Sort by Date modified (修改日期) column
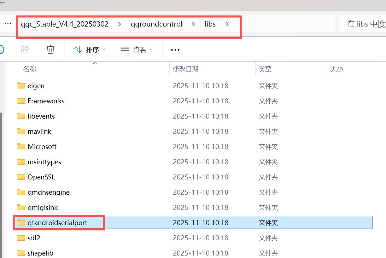The image size is (386, 258). 185,69
